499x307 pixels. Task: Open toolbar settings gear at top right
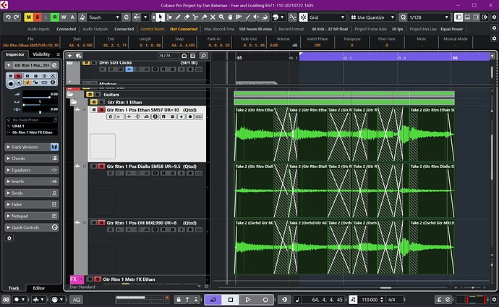[x=494, y=17]
